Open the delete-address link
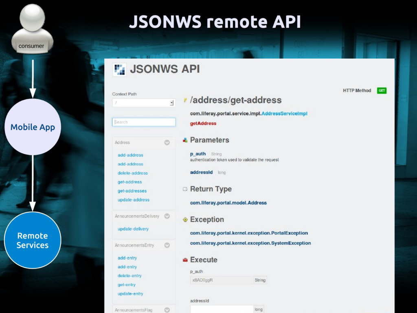417x313 pixels. (x=133, y=173)
